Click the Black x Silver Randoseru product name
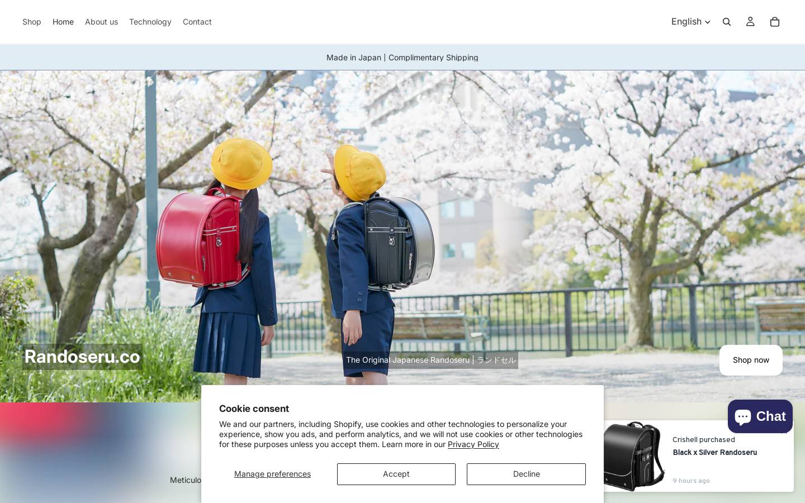The width and height of the screenshot is (805, 503). pyautogui.click(x=715, y=453)
